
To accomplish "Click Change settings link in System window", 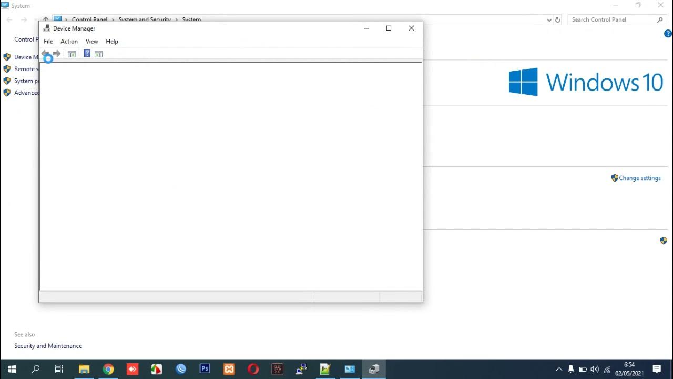I will click(x=640, y=178).
